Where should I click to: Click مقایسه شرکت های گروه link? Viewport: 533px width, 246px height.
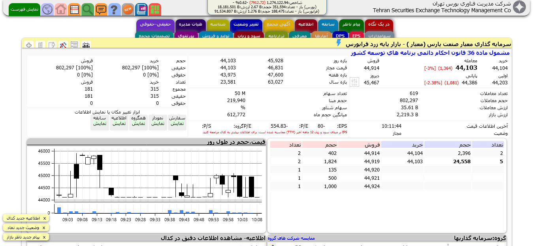click(291, 238)
